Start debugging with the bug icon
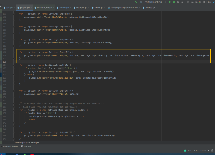215x155 pixels. [174, 2]
